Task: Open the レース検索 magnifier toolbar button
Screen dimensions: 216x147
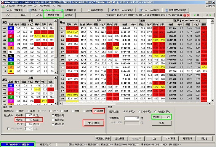Action: pos(15,10)
